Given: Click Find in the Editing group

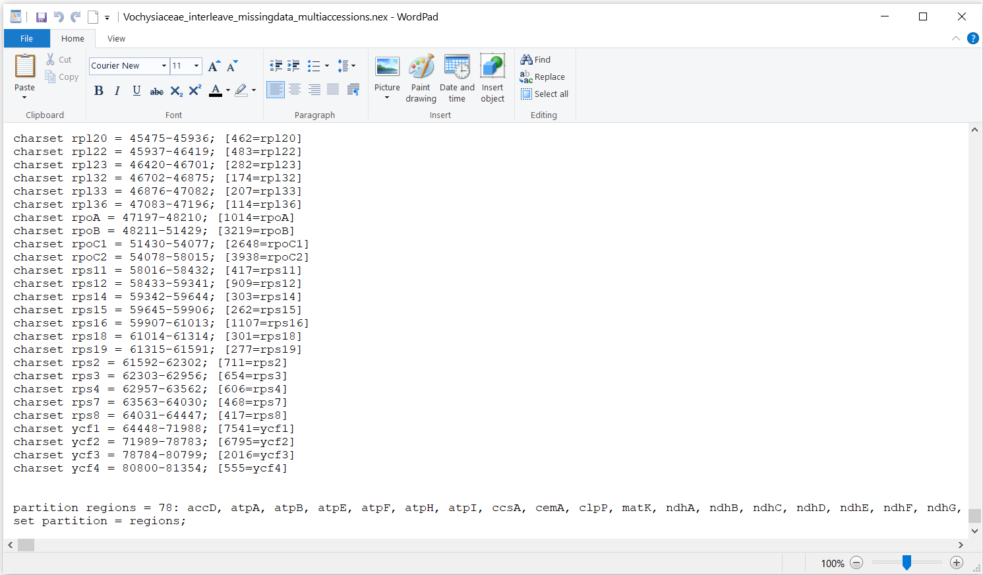Looking at the screenshot, I should click(x=535, y=59).
